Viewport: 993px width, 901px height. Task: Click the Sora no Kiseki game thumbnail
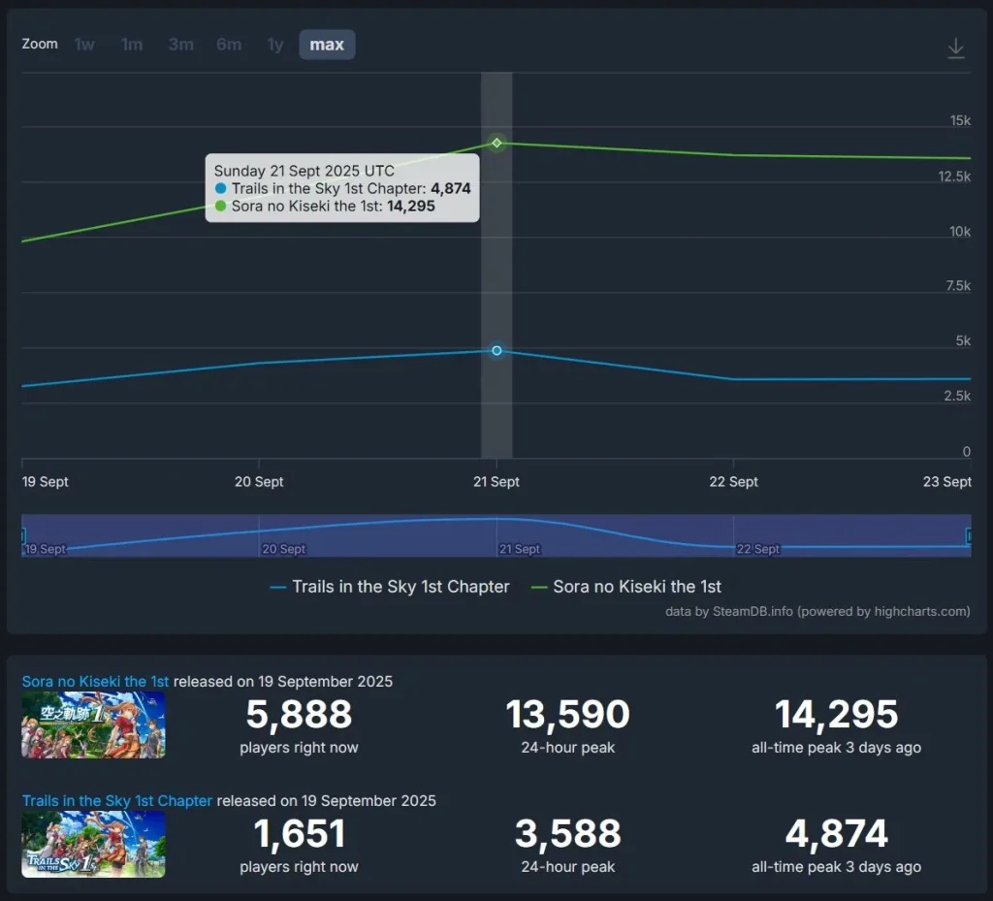tap(93, 725)
